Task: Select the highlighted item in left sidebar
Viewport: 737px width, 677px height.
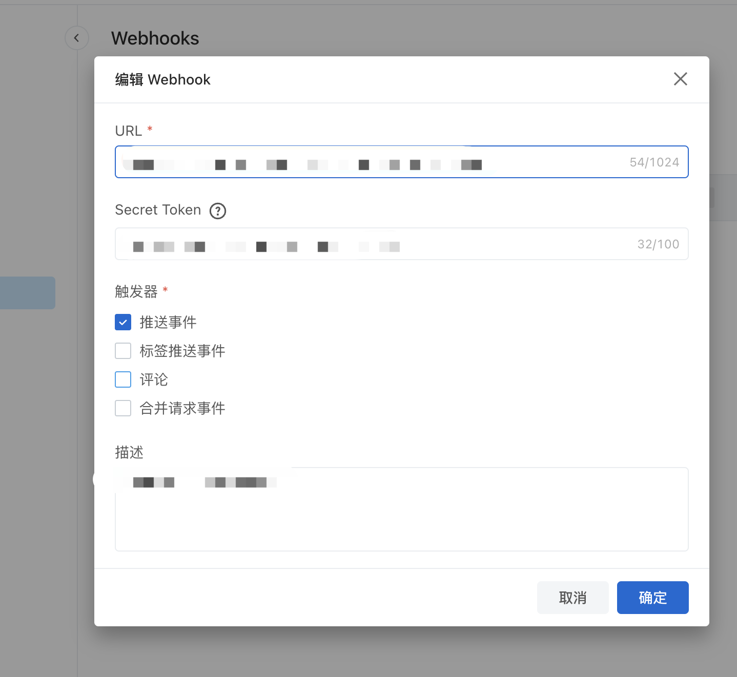Action: (x=28, y=293)
